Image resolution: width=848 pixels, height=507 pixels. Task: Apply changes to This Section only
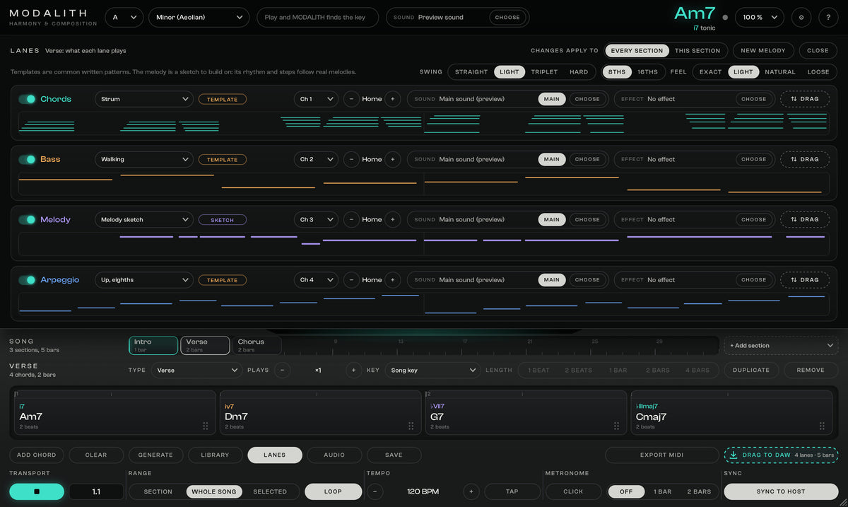(697, 51)
